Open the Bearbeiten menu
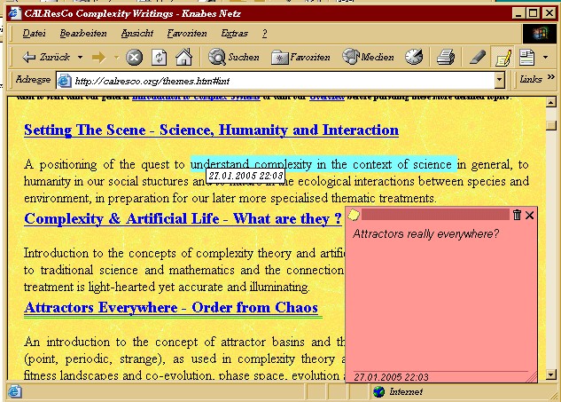The height and width of the screenshot is (402, 561). (x=83, y=34)
